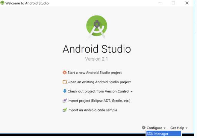
Task: Click the import project icon beside Eclipse ADT
Action: click(65, 100)
